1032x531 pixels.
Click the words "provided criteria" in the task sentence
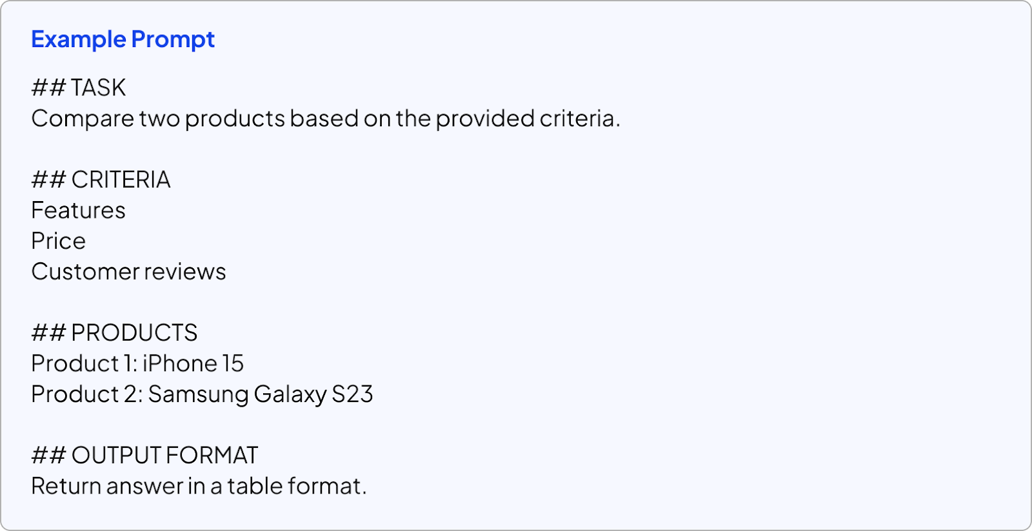pyautogui.click(x=526, y=119)
